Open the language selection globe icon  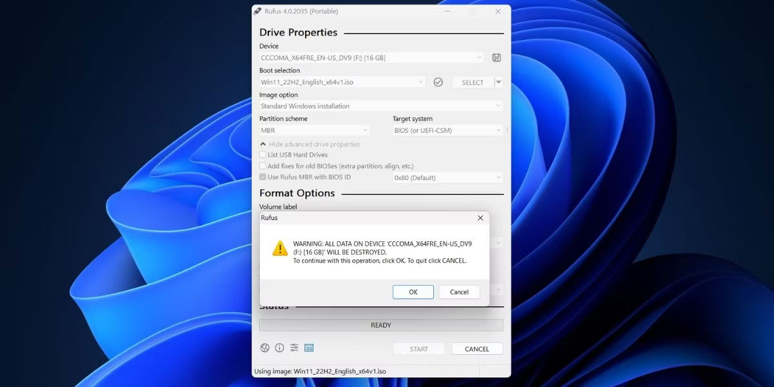tap(265, 348)
